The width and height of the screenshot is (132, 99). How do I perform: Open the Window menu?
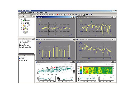(x=42, y=12)
